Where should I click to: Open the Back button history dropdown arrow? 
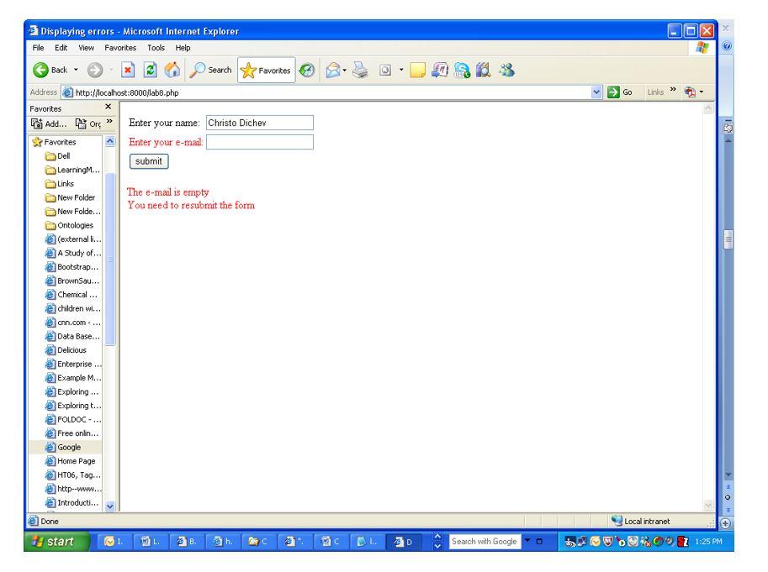tap(76, 70)
